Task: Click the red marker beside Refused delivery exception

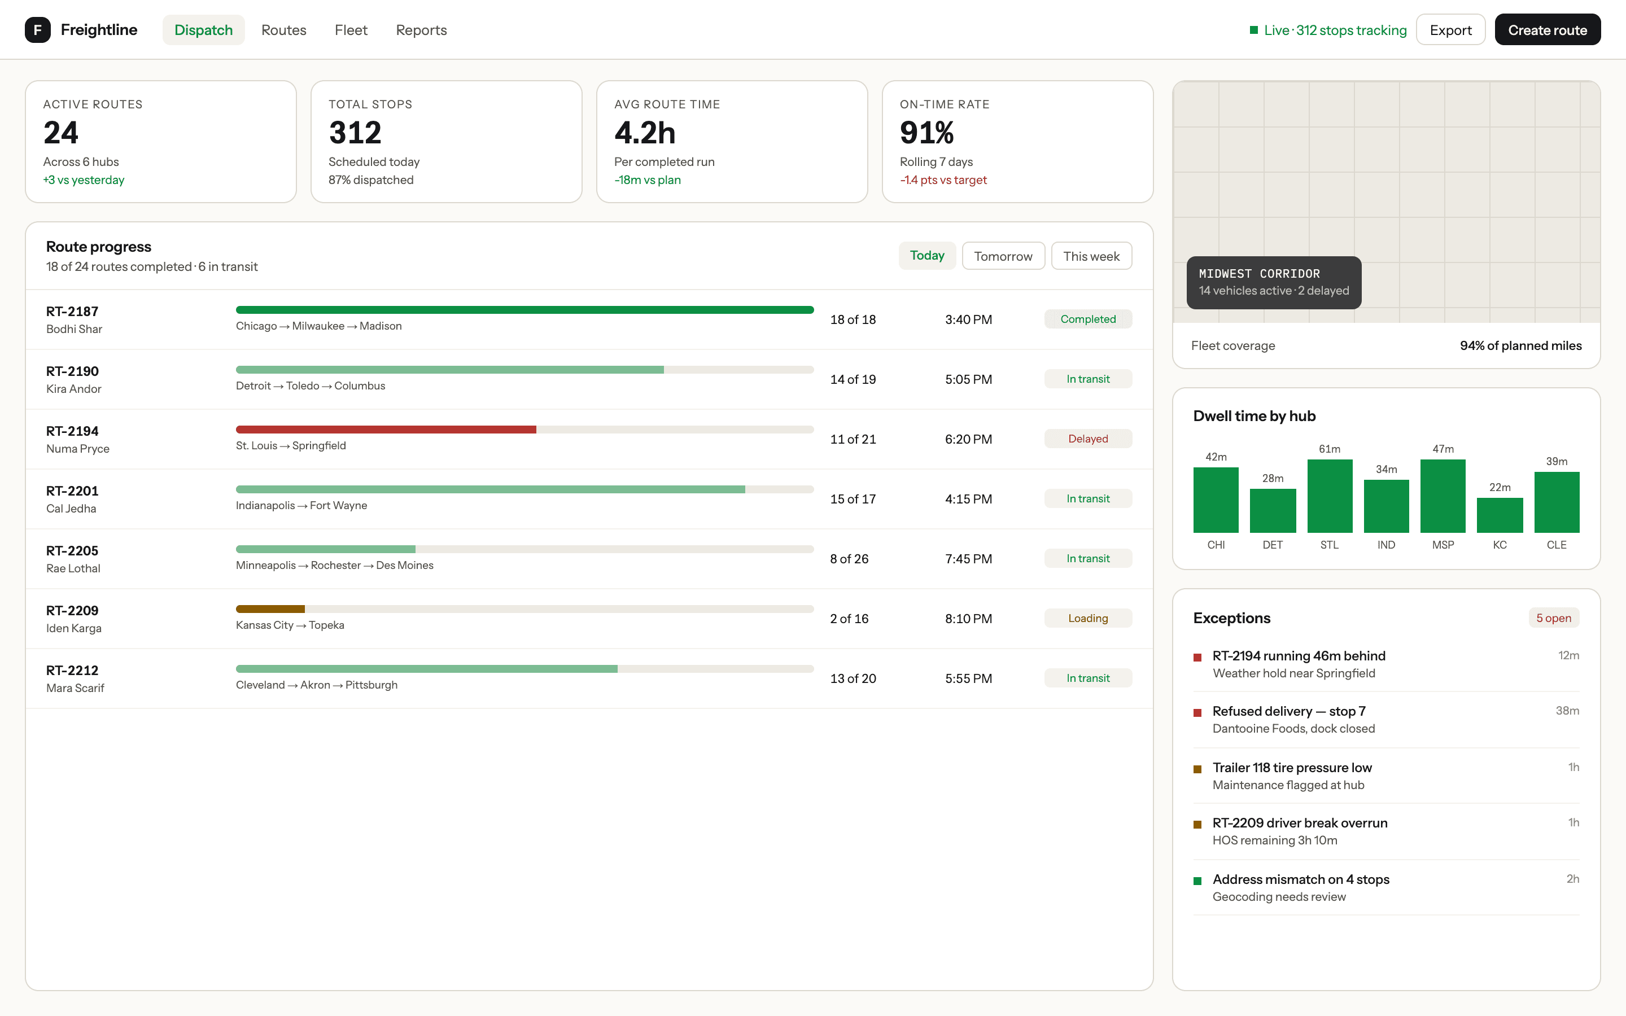Action: coord(1197,712)
